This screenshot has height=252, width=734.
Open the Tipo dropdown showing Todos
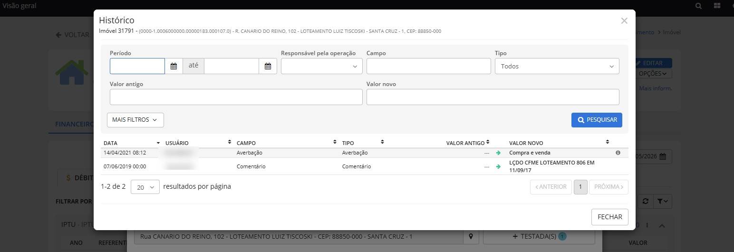coord(557,66)
